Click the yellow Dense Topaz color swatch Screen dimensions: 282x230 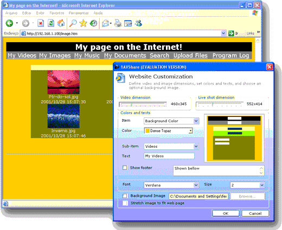coord(148,131)
